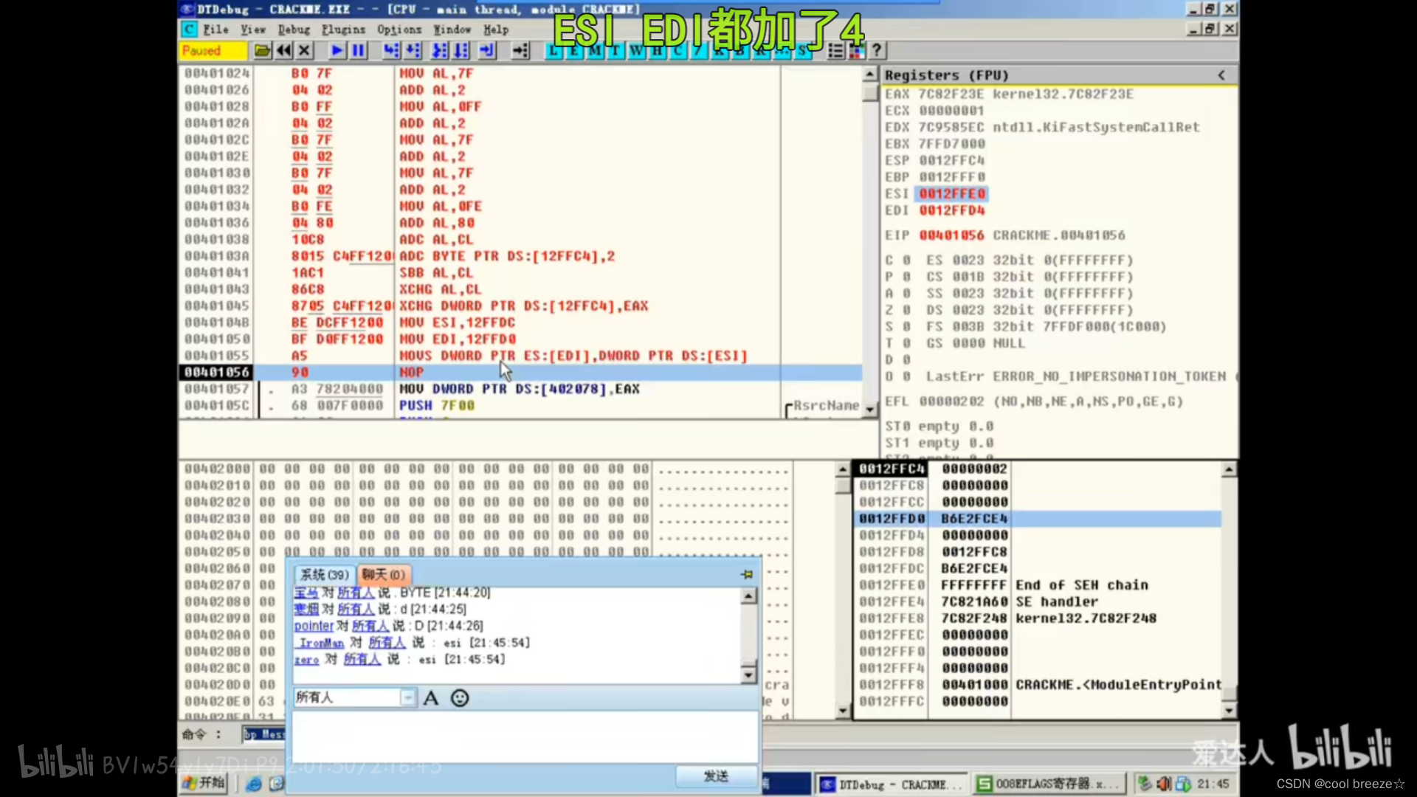Click the pointer username link
1417x797 pixels.
(x=314, y=626)
